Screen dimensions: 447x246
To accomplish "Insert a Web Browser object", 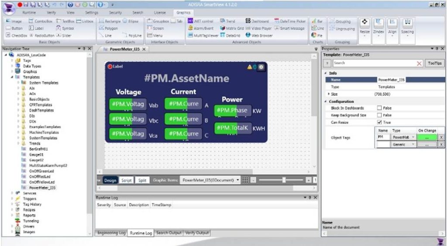I will coord(259,35).
